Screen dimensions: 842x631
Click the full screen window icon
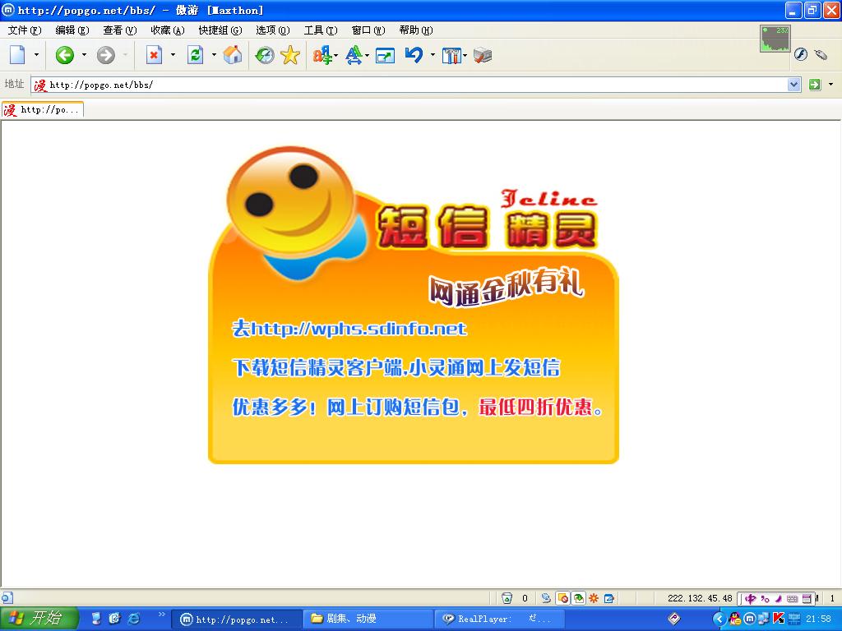385,55
